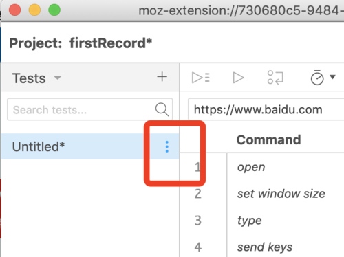Run all tests in suite

tap(201, 78)
